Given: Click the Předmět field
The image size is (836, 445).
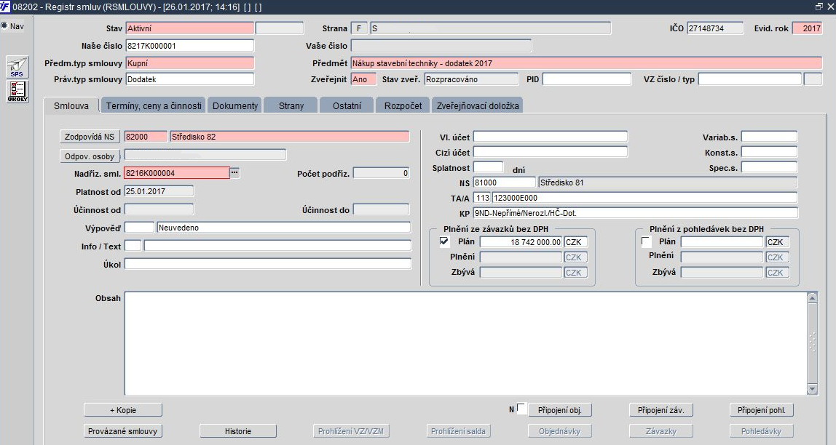Looking at the screenshot, I should click(x=586, y=63).
